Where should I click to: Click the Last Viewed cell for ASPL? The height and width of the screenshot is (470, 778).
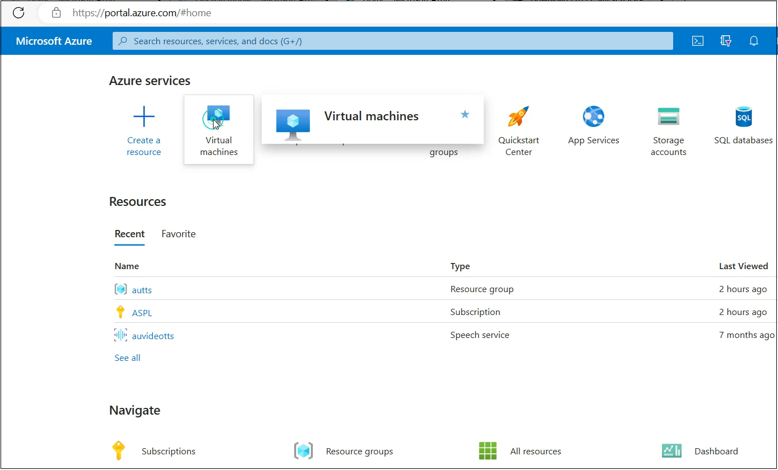[743, 312]
